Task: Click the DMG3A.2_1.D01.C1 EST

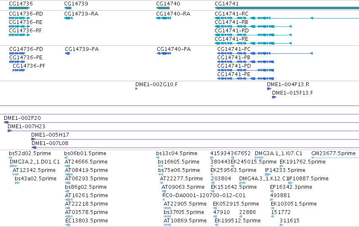Action: 35,162
